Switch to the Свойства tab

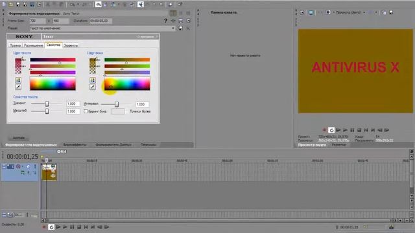tap(53, 45)
